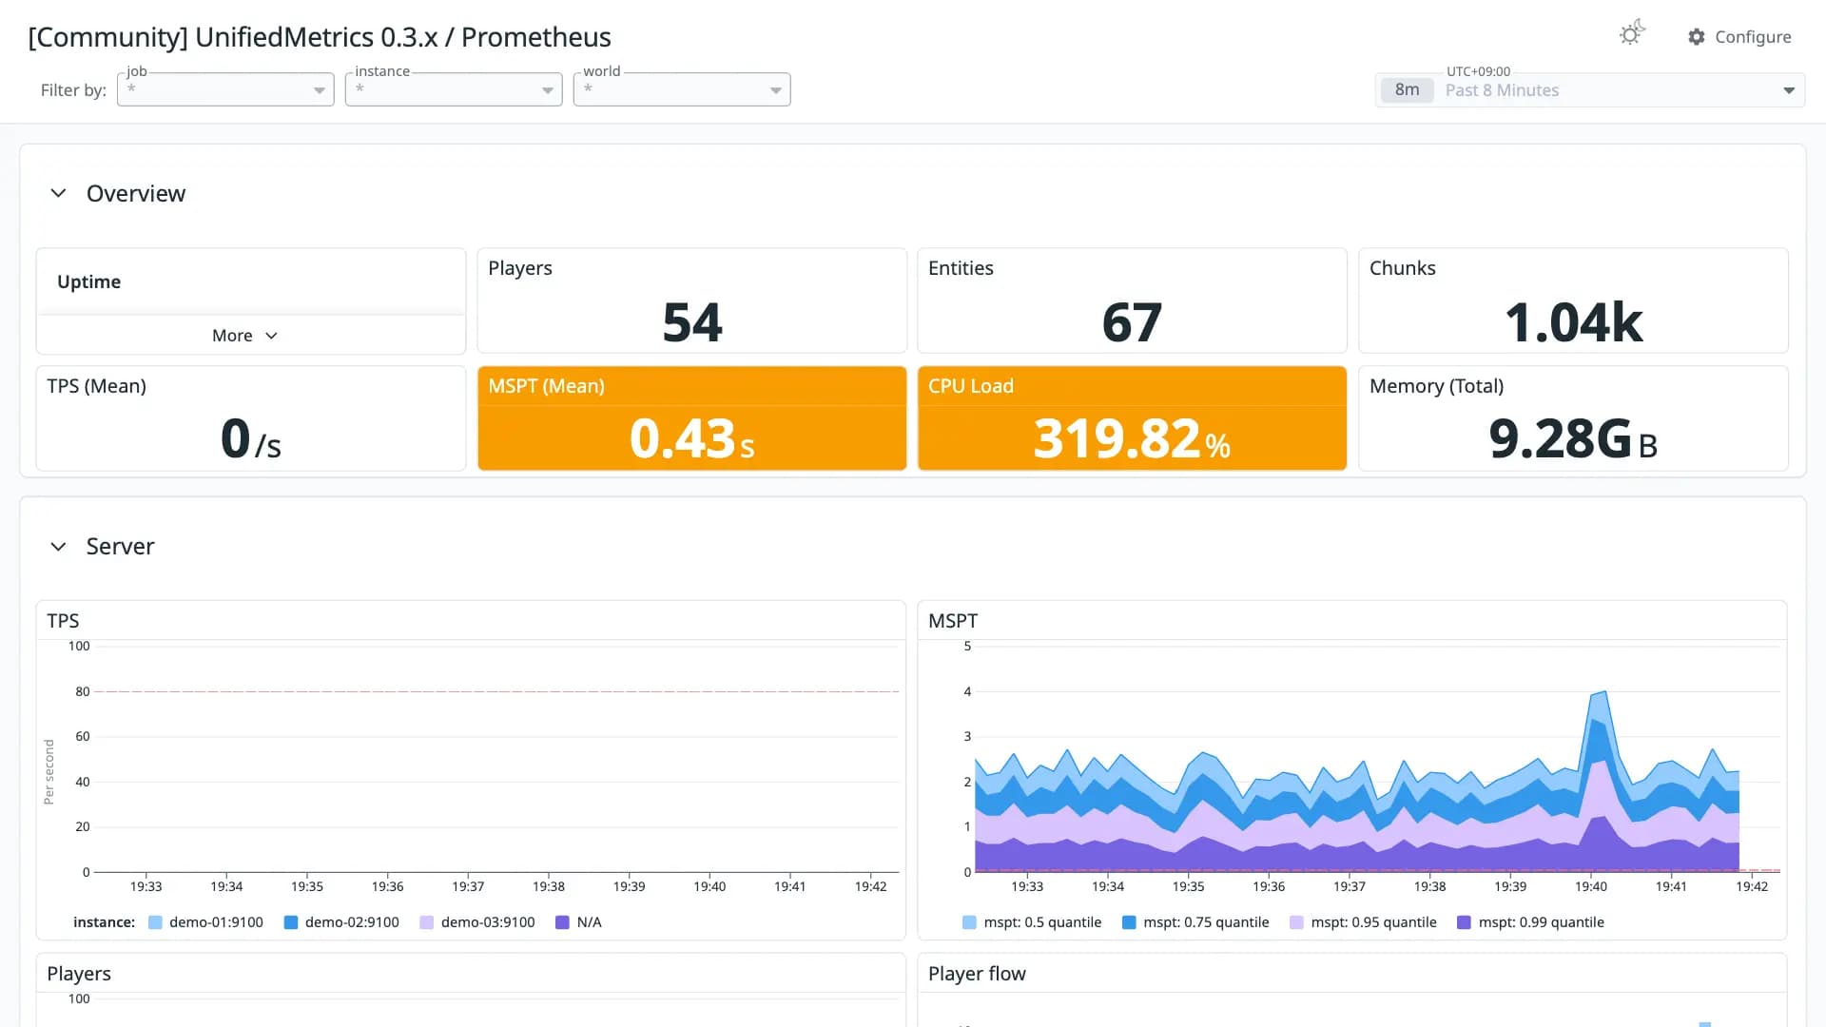
Task: Open the world filter dropdown
Action: pyautogui.click(x=682, y=89)
